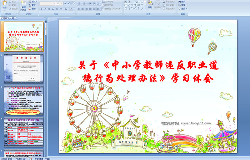Open the Align Text (对齐文本) option
250x160 pixels.
point(109,5)
